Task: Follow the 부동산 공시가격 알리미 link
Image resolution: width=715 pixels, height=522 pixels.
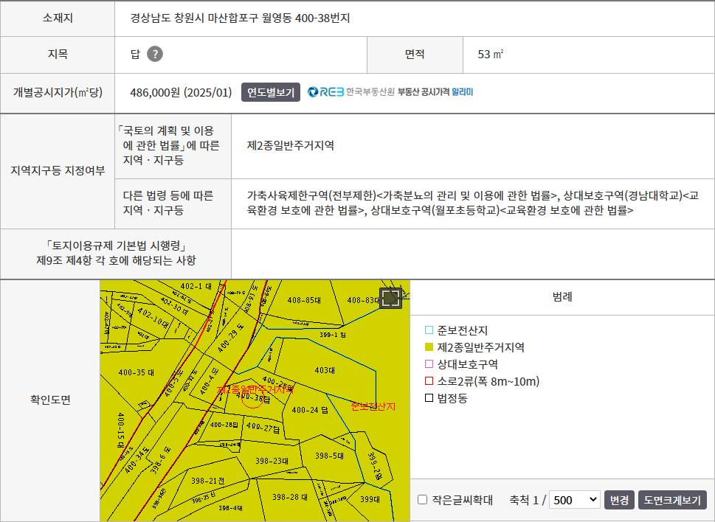Action: click(x=435, y=92)
